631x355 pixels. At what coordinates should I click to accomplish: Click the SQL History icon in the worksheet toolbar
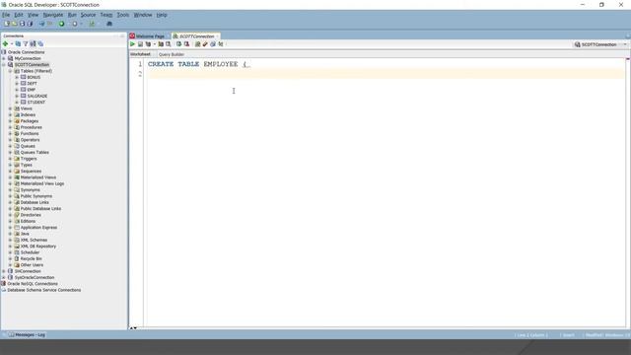click(213, 44)
